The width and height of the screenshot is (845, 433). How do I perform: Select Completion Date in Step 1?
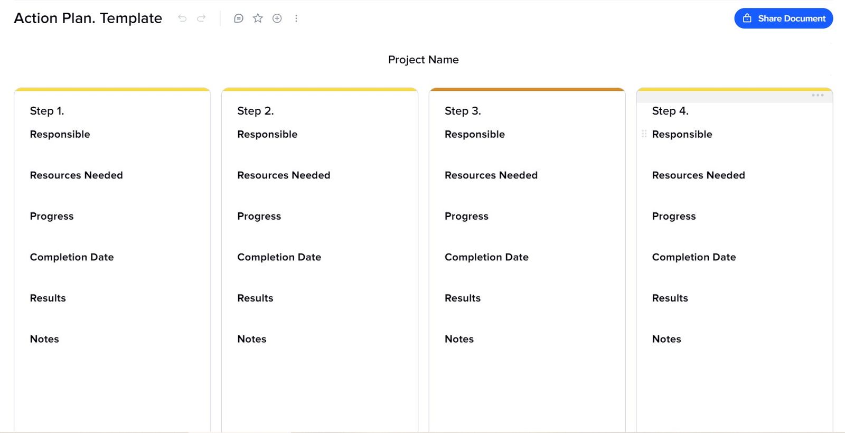pyautogui.click(x=72, y=257)
